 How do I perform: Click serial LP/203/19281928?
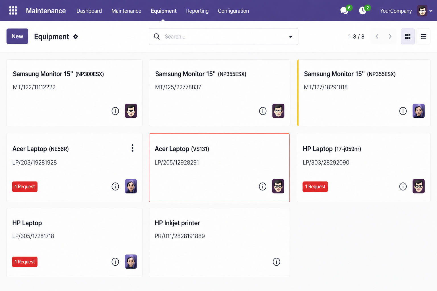tap(34, 163)
